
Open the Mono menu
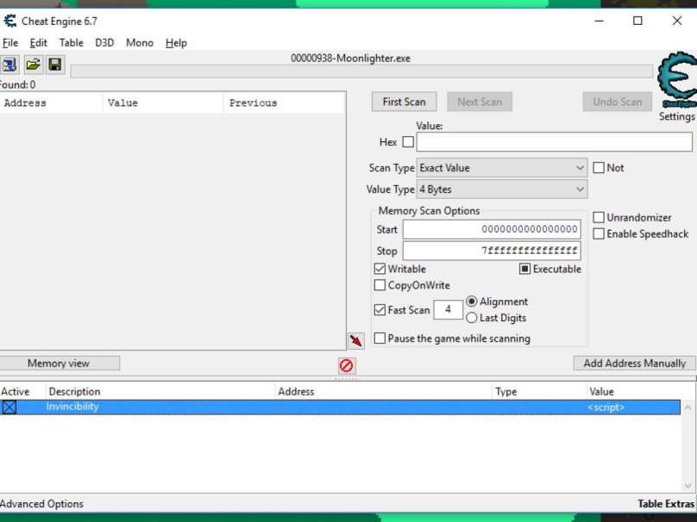(139, 42)
